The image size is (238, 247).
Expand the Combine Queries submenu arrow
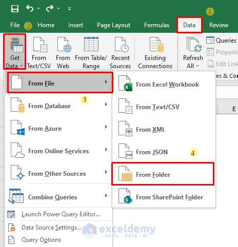coord(106,196)
